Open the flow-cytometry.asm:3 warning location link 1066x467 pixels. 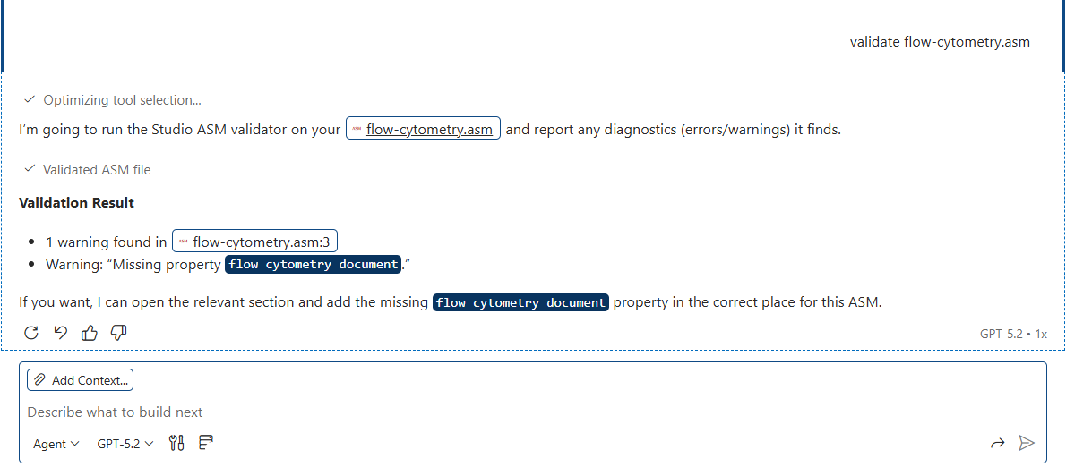(x=254, y=242)
